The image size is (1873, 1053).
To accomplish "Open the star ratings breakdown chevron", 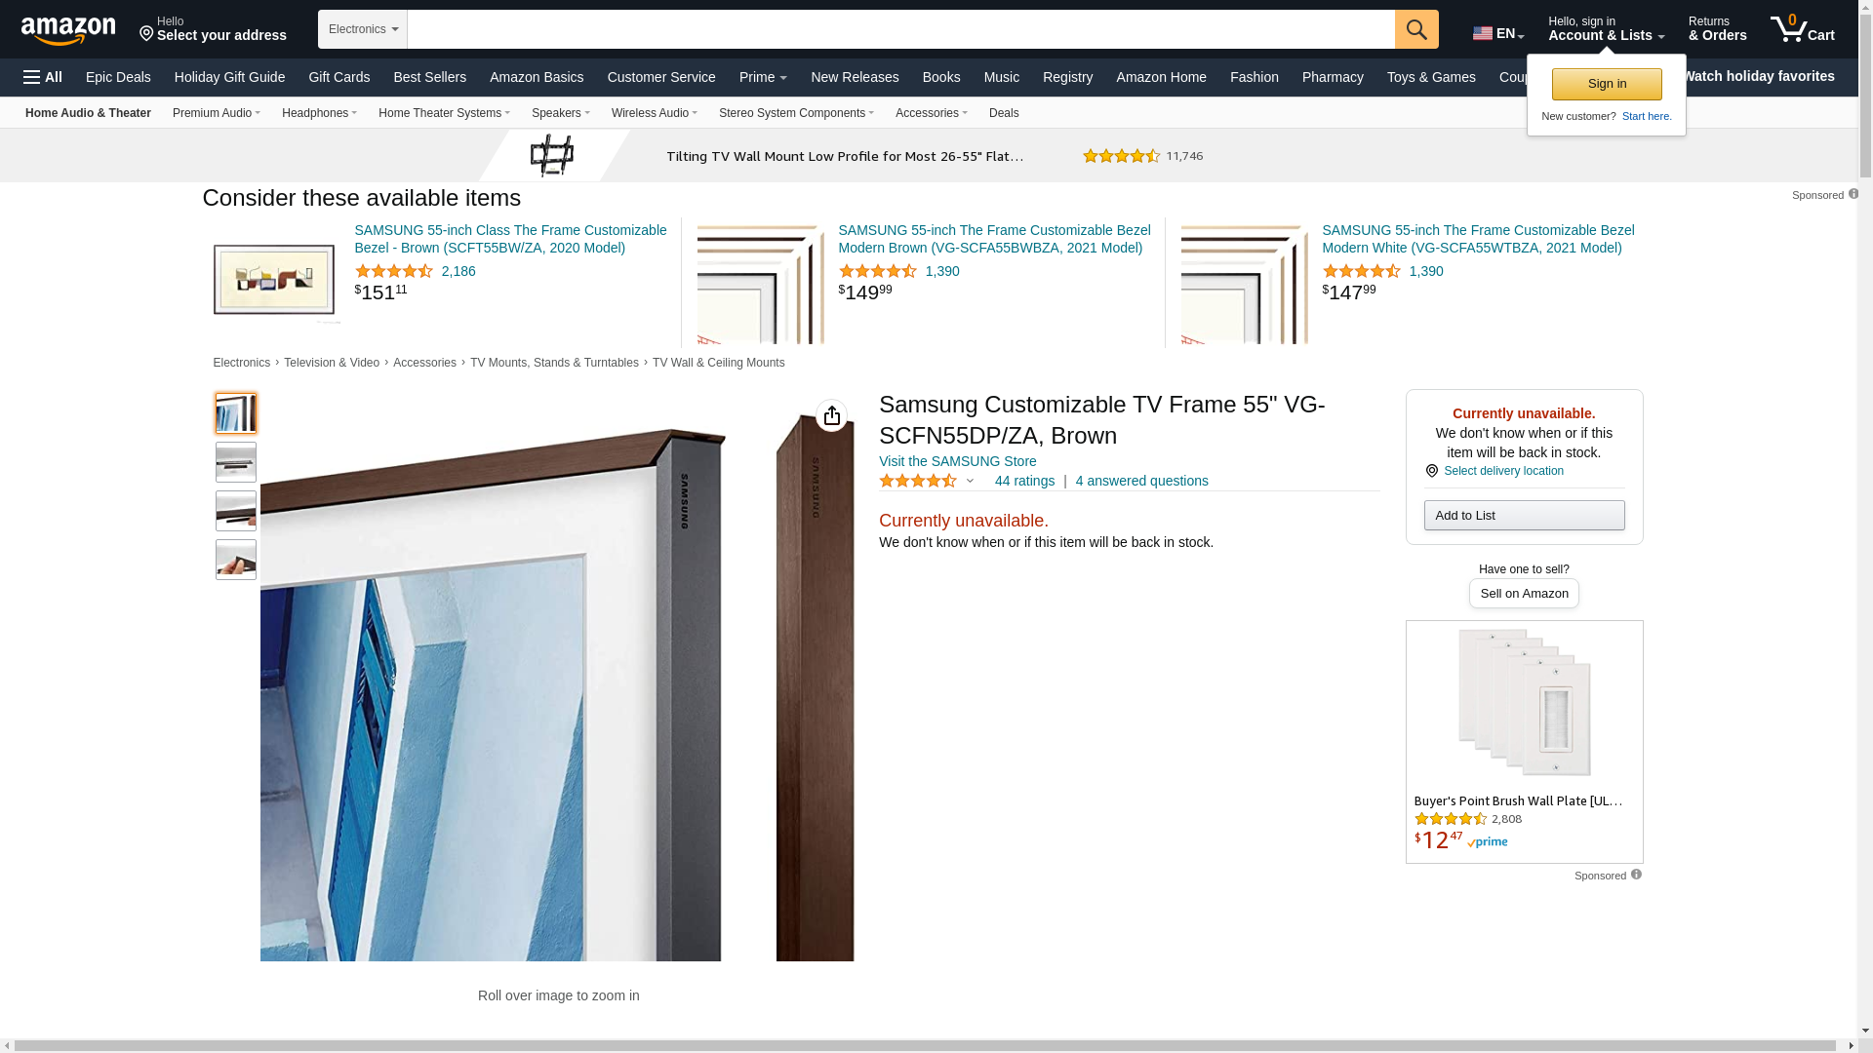I will 970,481.
